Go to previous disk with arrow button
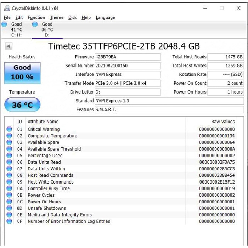The height and width of the screenshot is (248, 248). click(x=9, y=46)
